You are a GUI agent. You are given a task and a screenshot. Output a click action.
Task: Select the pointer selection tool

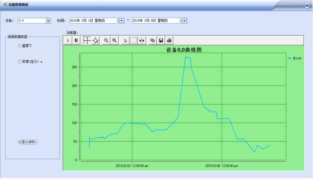click(125, 40)
